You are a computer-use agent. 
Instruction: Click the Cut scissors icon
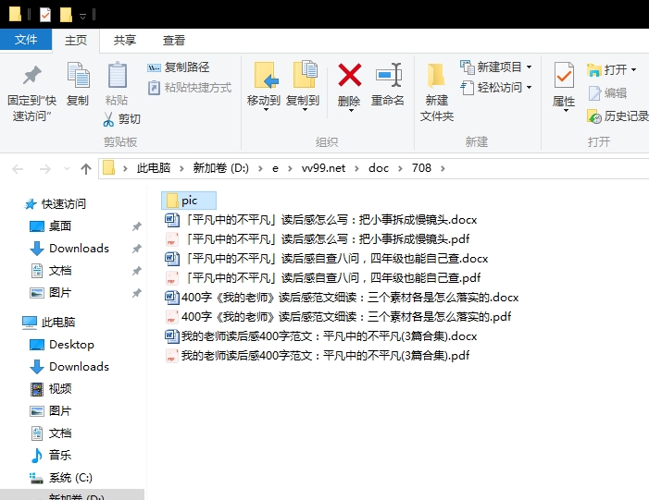click(x=108, y=119)
